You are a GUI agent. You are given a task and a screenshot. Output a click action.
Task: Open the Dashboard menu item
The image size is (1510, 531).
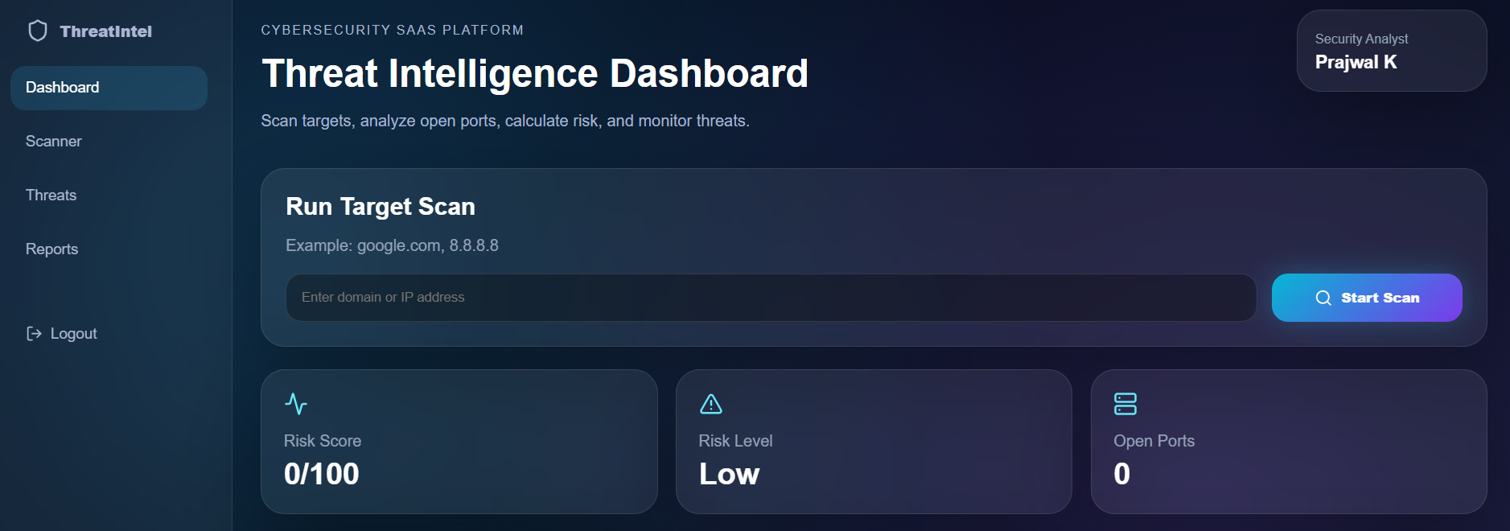[109, 88]
